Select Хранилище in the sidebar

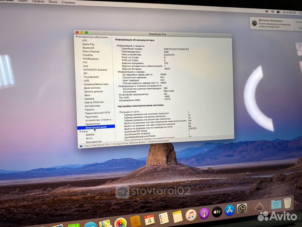click(93, 124)
